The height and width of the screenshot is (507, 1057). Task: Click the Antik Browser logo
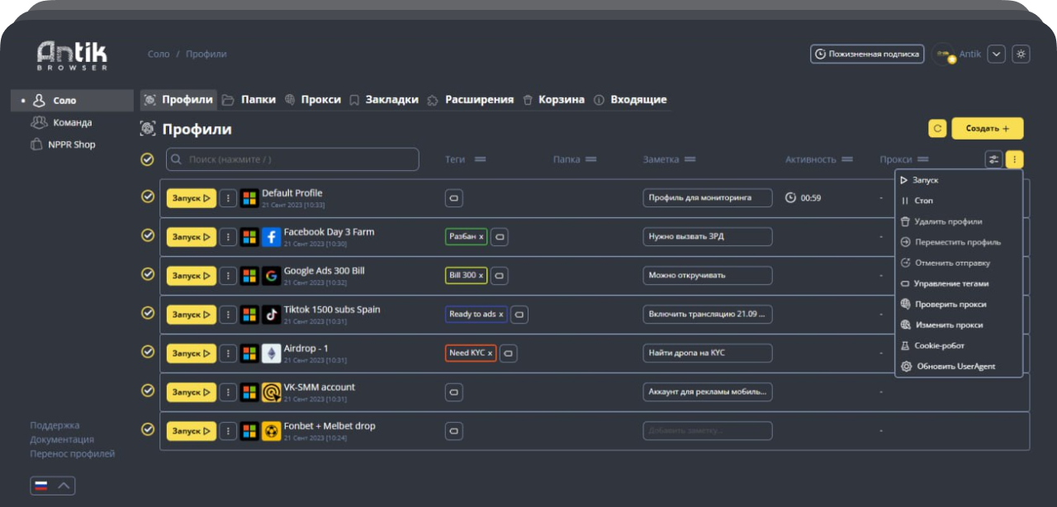point(72,56)
